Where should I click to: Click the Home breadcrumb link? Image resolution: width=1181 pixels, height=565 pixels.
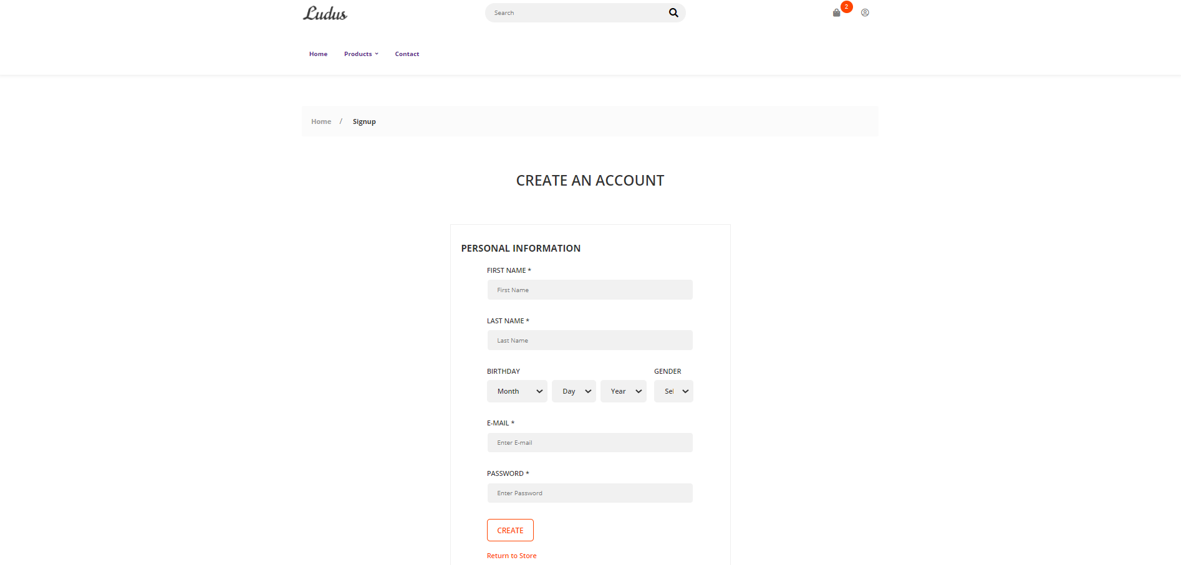pos(321,121)
